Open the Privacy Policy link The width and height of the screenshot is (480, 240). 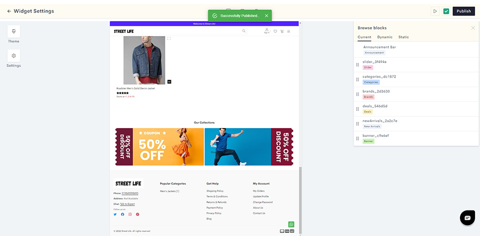tap(214, 213)
